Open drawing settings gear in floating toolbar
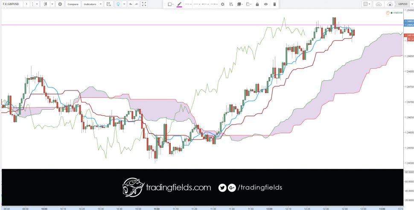Image resolution: width=414 pixels, height=210 pixels. tap(222, 4)
